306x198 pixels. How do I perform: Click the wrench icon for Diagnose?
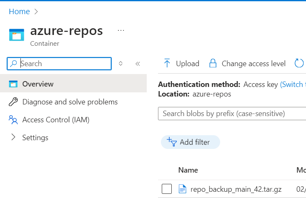pyautogui.click(x=13, y=101)
